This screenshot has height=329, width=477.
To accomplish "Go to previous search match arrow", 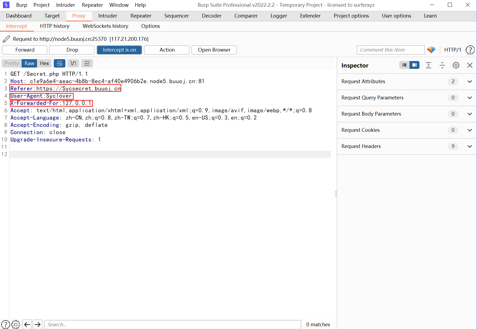I will (x=27, y=324).
